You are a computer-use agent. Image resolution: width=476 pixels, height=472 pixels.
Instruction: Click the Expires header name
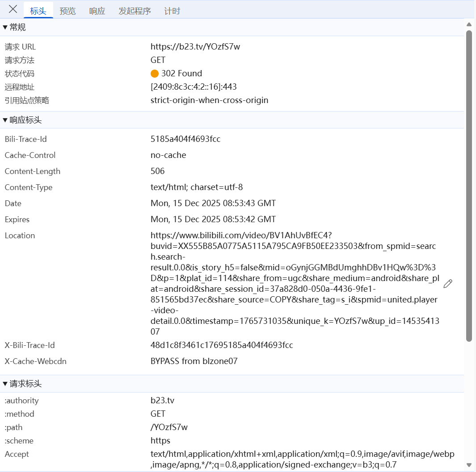tap(17, 219)
